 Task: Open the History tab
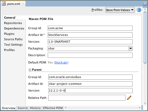tap(35, 108)
